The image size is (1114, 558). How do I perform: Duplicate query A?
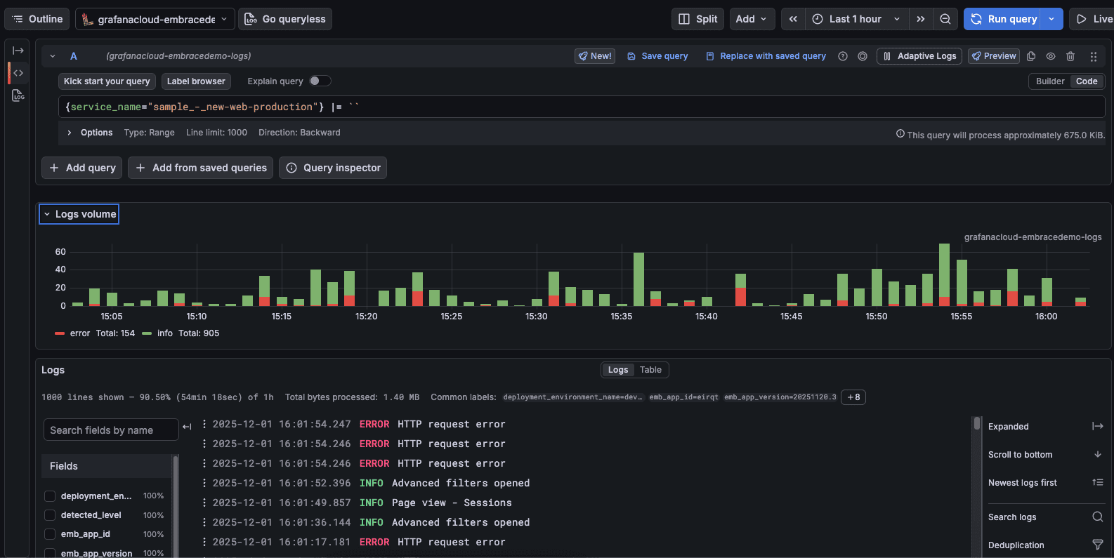coord(1031,56)
